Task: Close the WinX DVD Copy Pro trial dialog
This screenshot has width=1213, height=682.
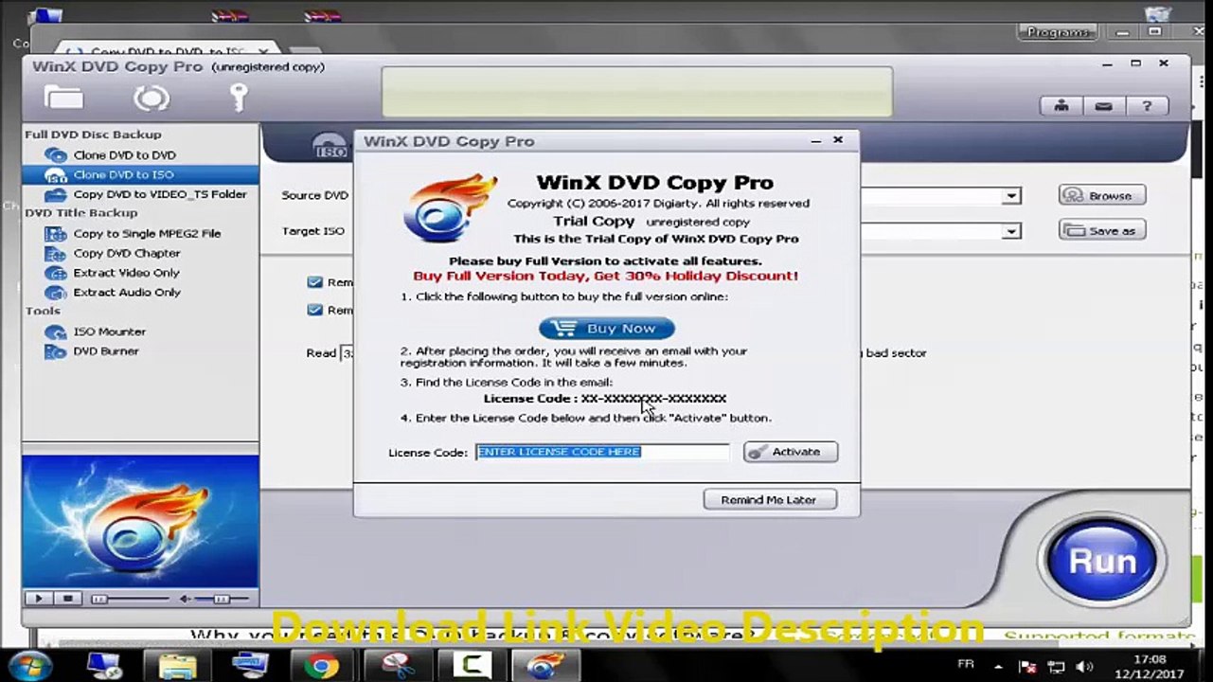Action: pyautogui.click(x=838, y=140)
